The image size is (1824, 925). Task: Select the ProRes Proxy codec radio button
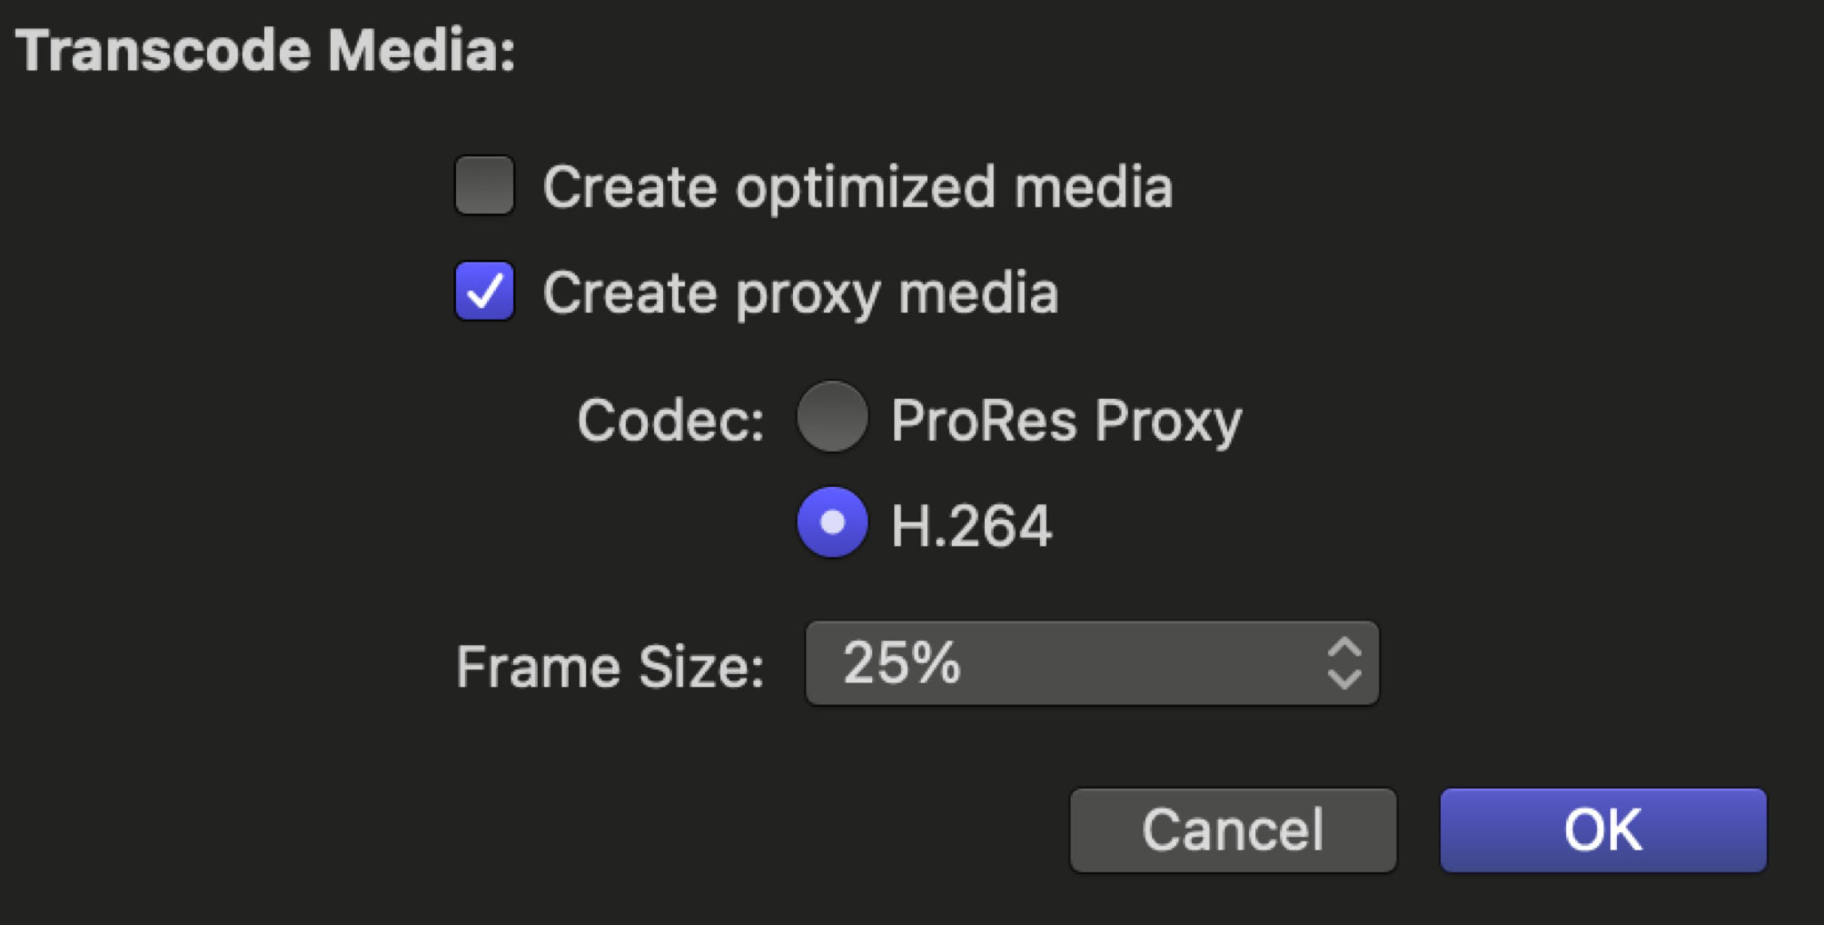[x=831, y=417]
